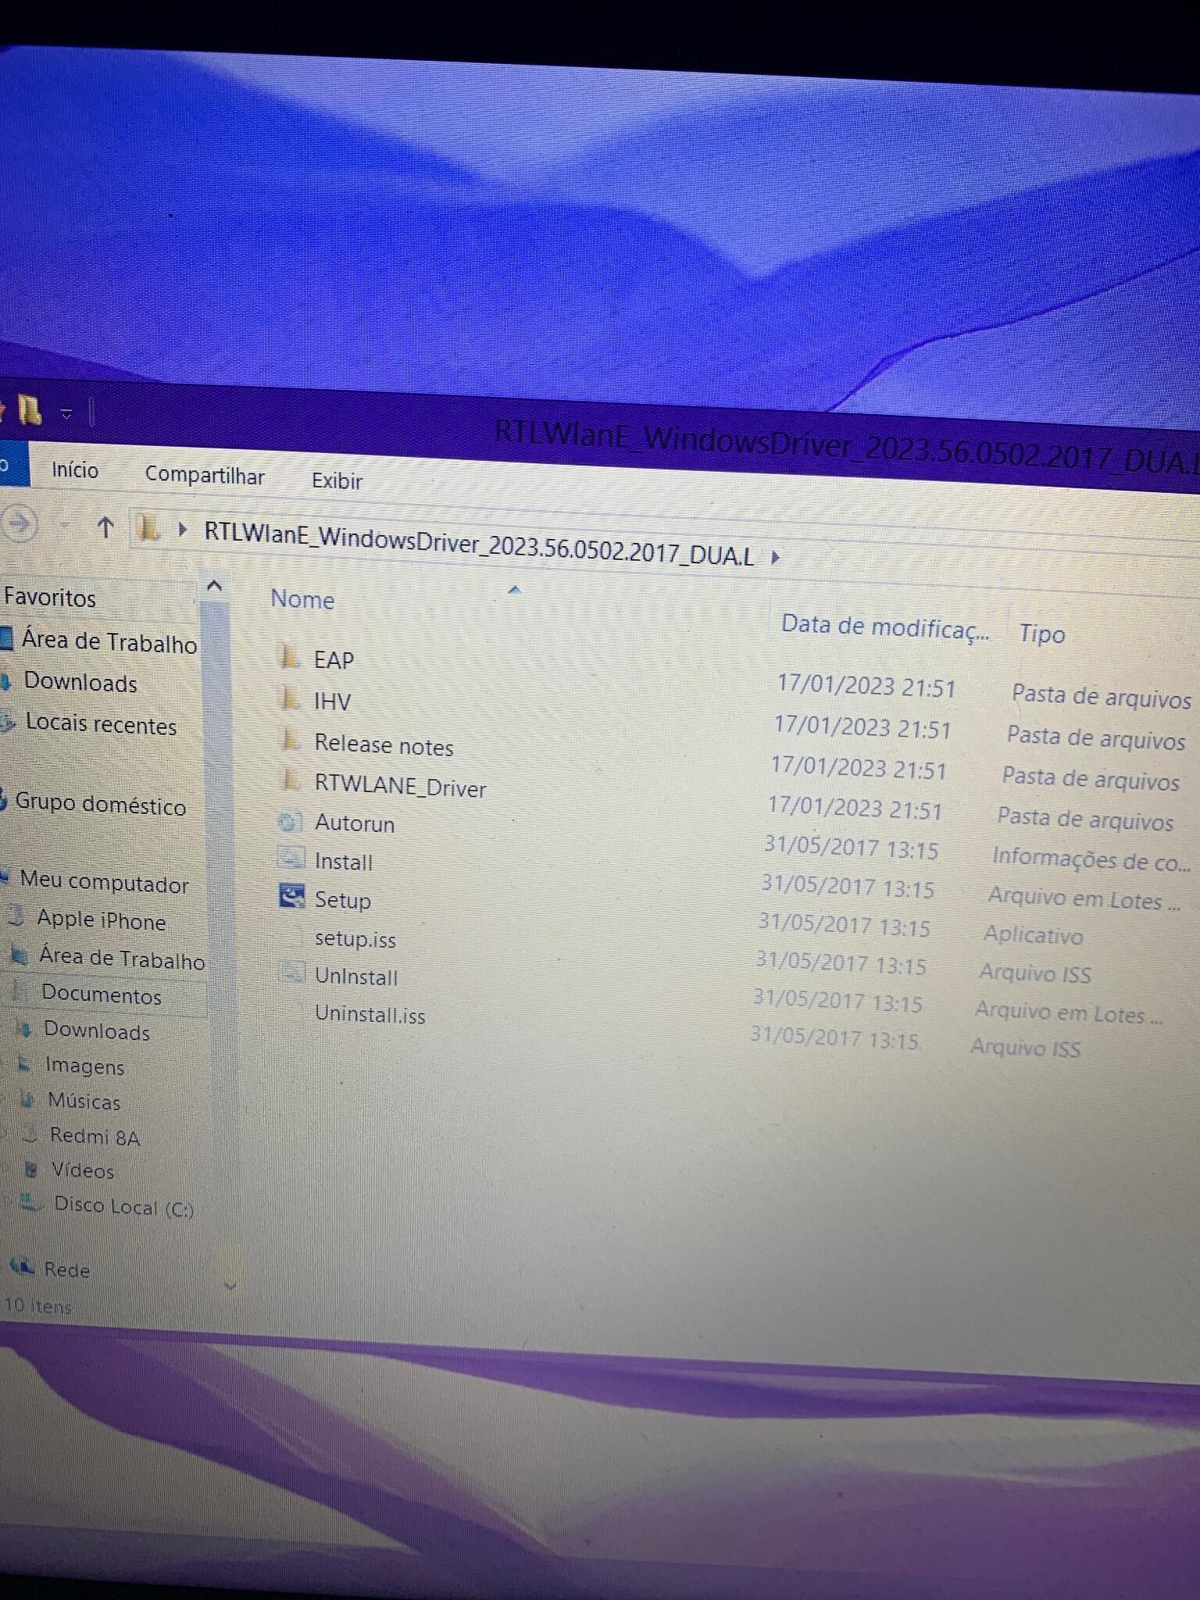
Task: Open Downloads under Favoritos
Action: pyautogui.click(x=80, y=682)
